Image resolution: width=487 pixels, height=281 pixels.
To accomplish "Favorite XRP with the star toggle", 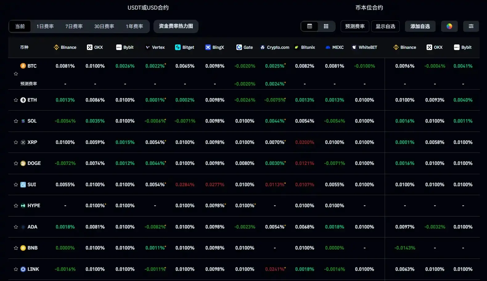I will [16, 142].
